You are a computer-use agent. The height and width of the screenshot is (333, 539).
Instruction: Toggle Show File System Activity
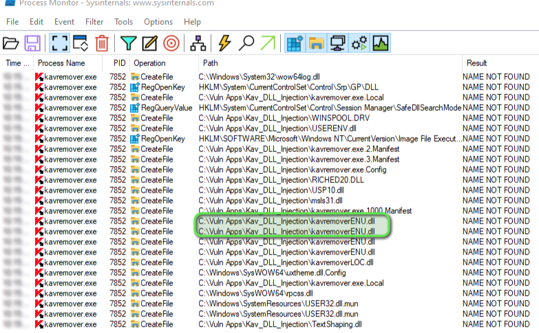pyautogui.click(x=316, y=43)
